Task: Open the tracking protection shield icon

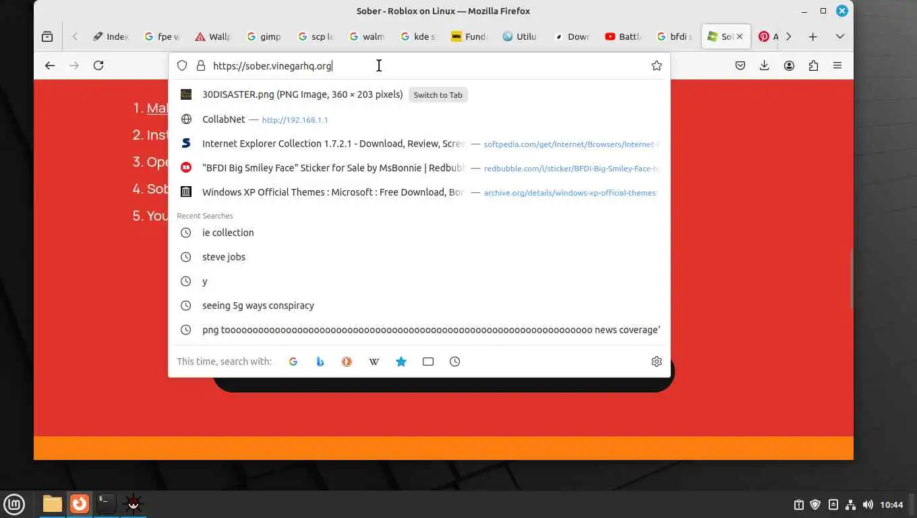Action: [x=182, y=65]
